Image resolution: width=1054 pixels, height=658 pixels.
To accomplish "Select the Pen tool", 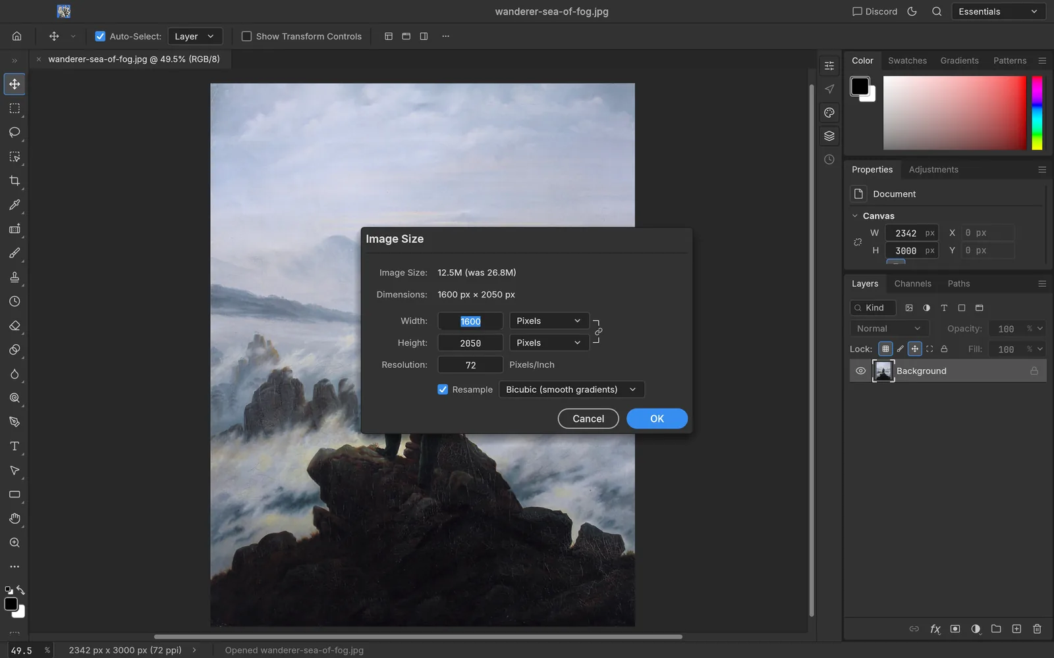I will coord(14,422).
